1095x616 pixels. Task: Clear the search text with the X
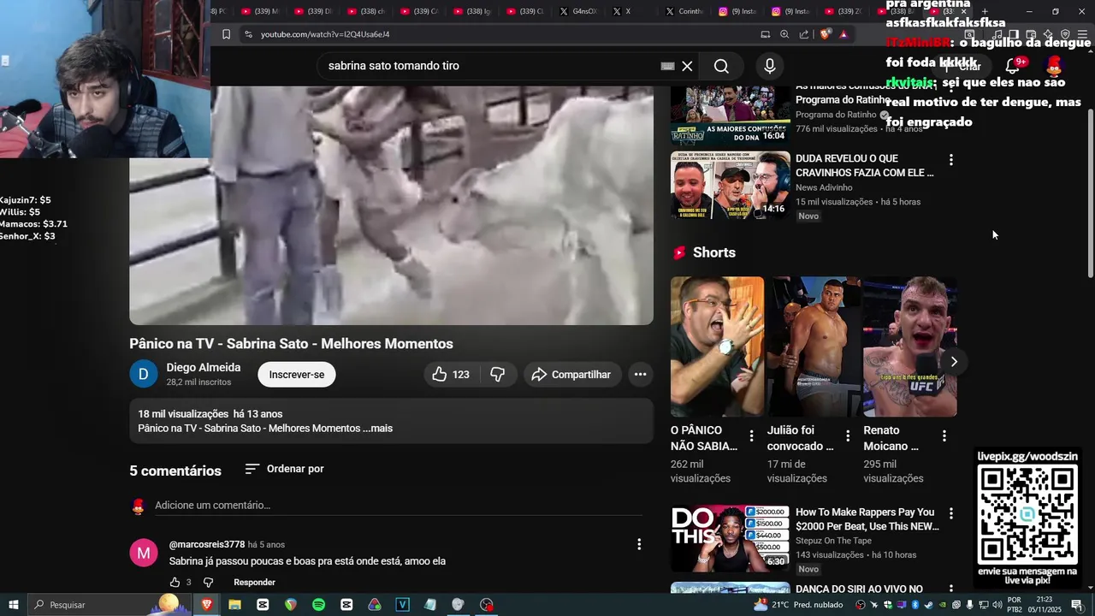[687, 66]
